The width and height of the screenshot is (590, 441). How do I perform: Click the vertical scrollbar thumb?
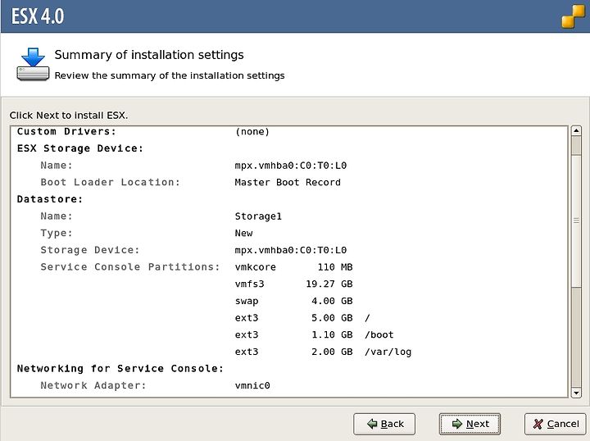576,220
